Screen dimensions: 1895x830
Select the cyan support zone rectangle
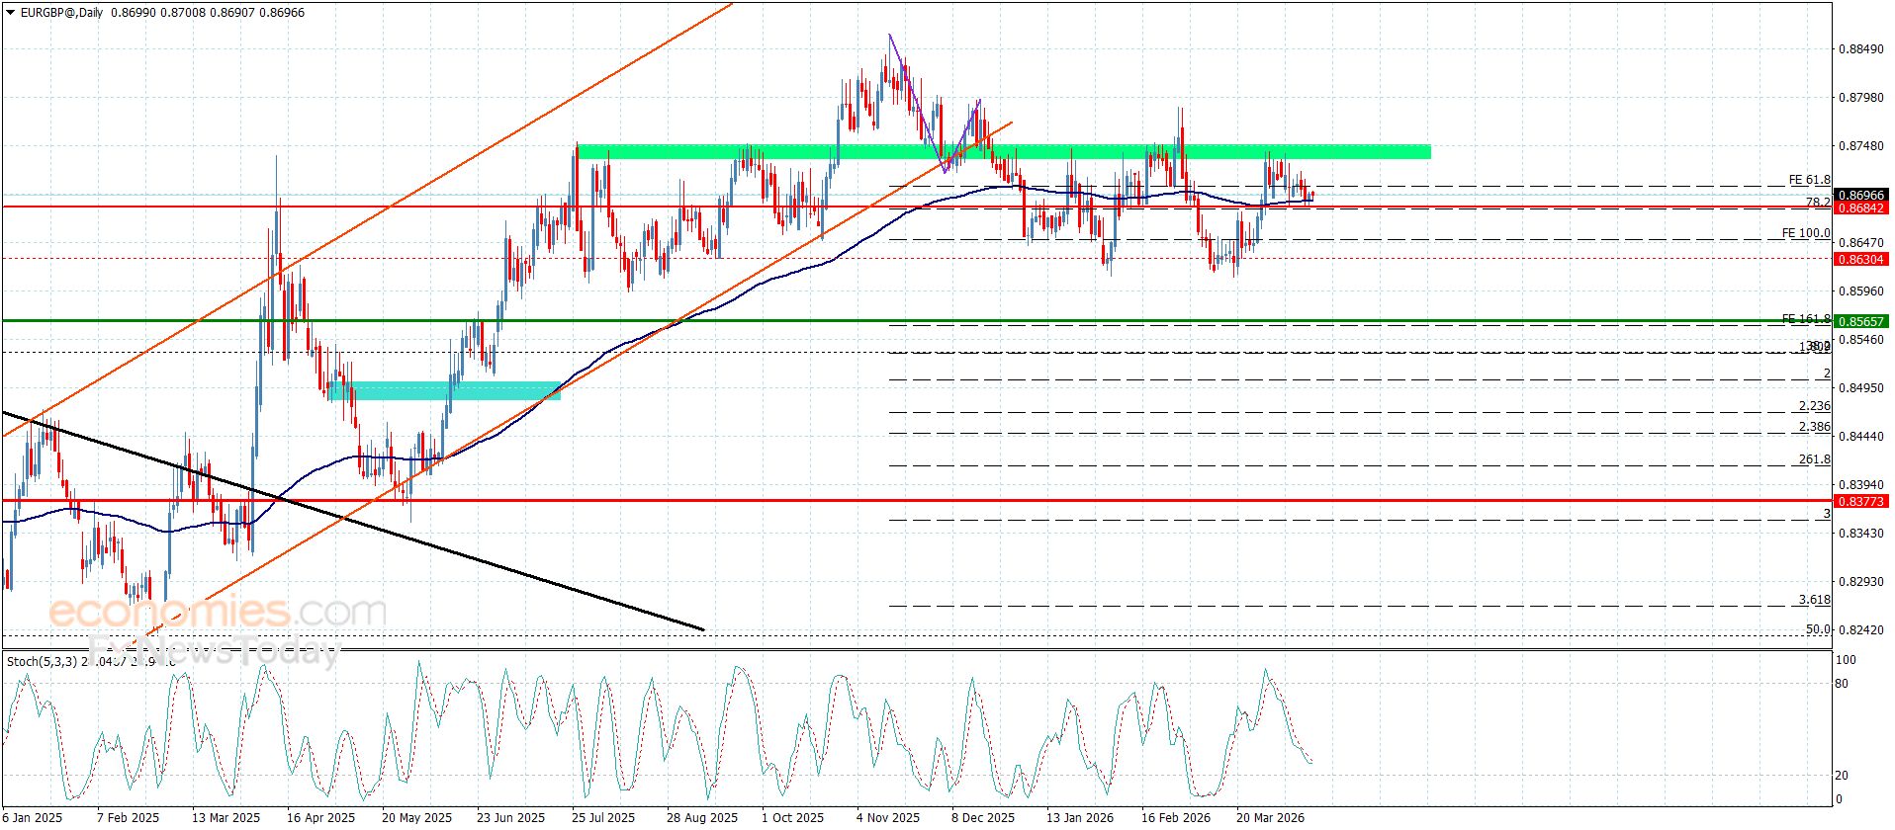point(445,391)
